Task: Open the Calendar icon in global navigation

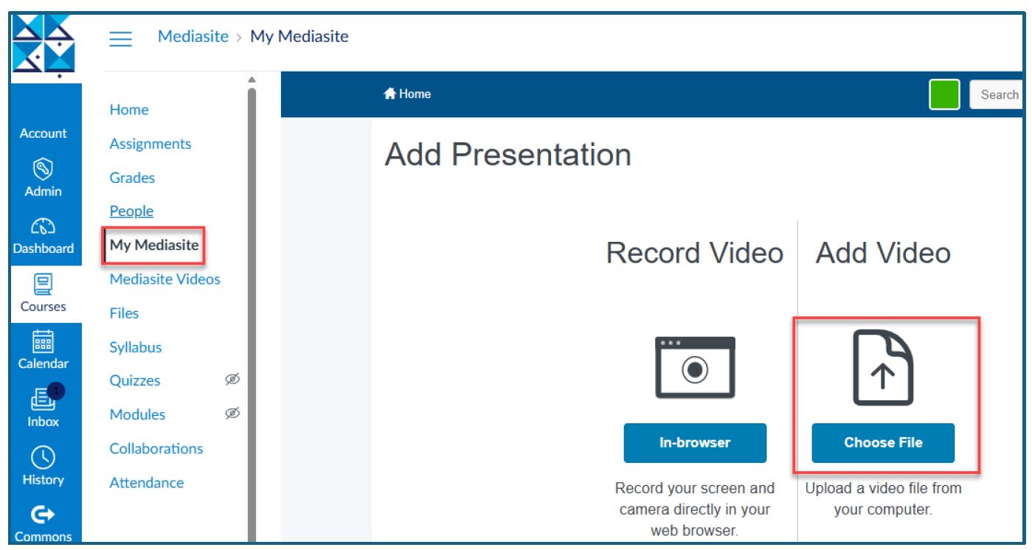Action: [43, 341]
